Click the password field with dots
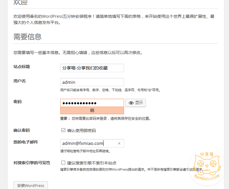This screenshot has height=189, width=229. click(x=92, y=103)
